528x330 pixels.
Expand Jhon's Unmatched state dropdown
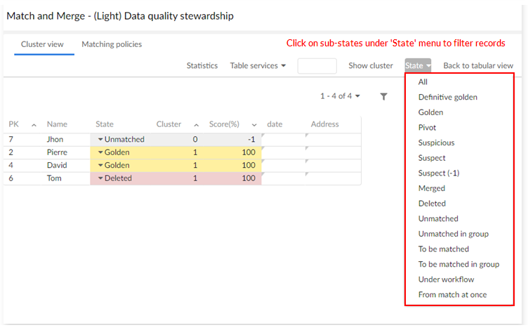(x=100, y=139)
